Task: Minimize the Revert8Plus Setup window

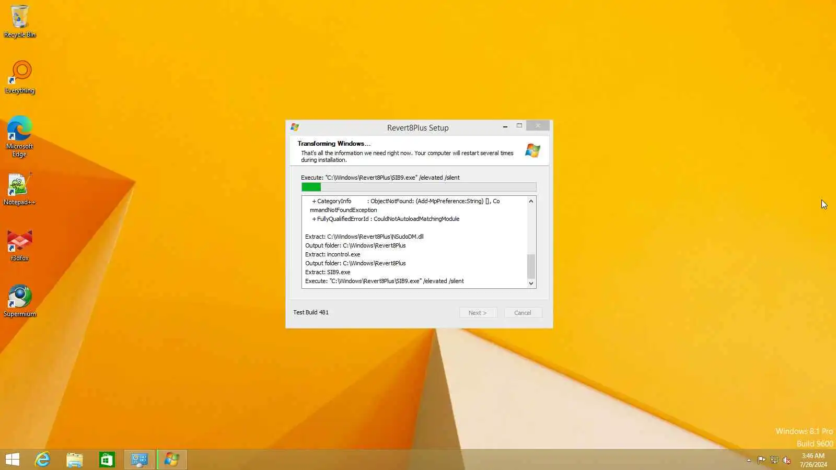Action: 505,126
